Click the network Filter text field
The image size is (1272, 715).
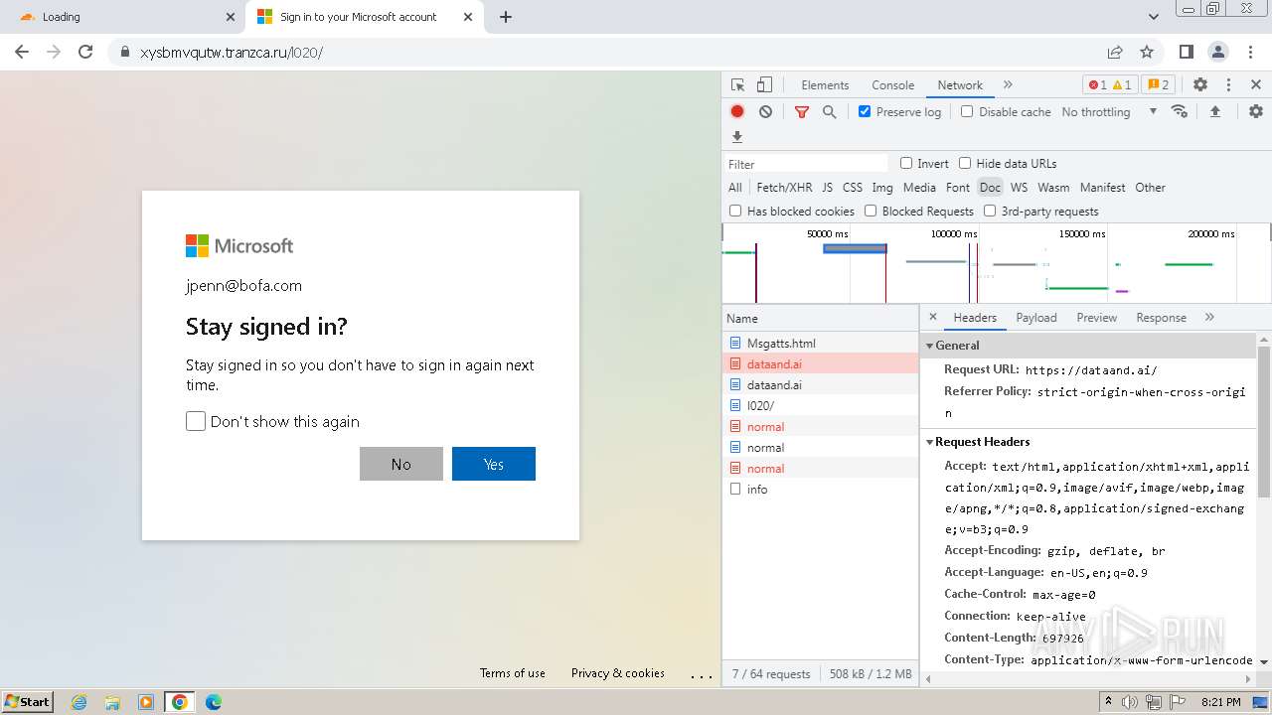tap(806, 164)
